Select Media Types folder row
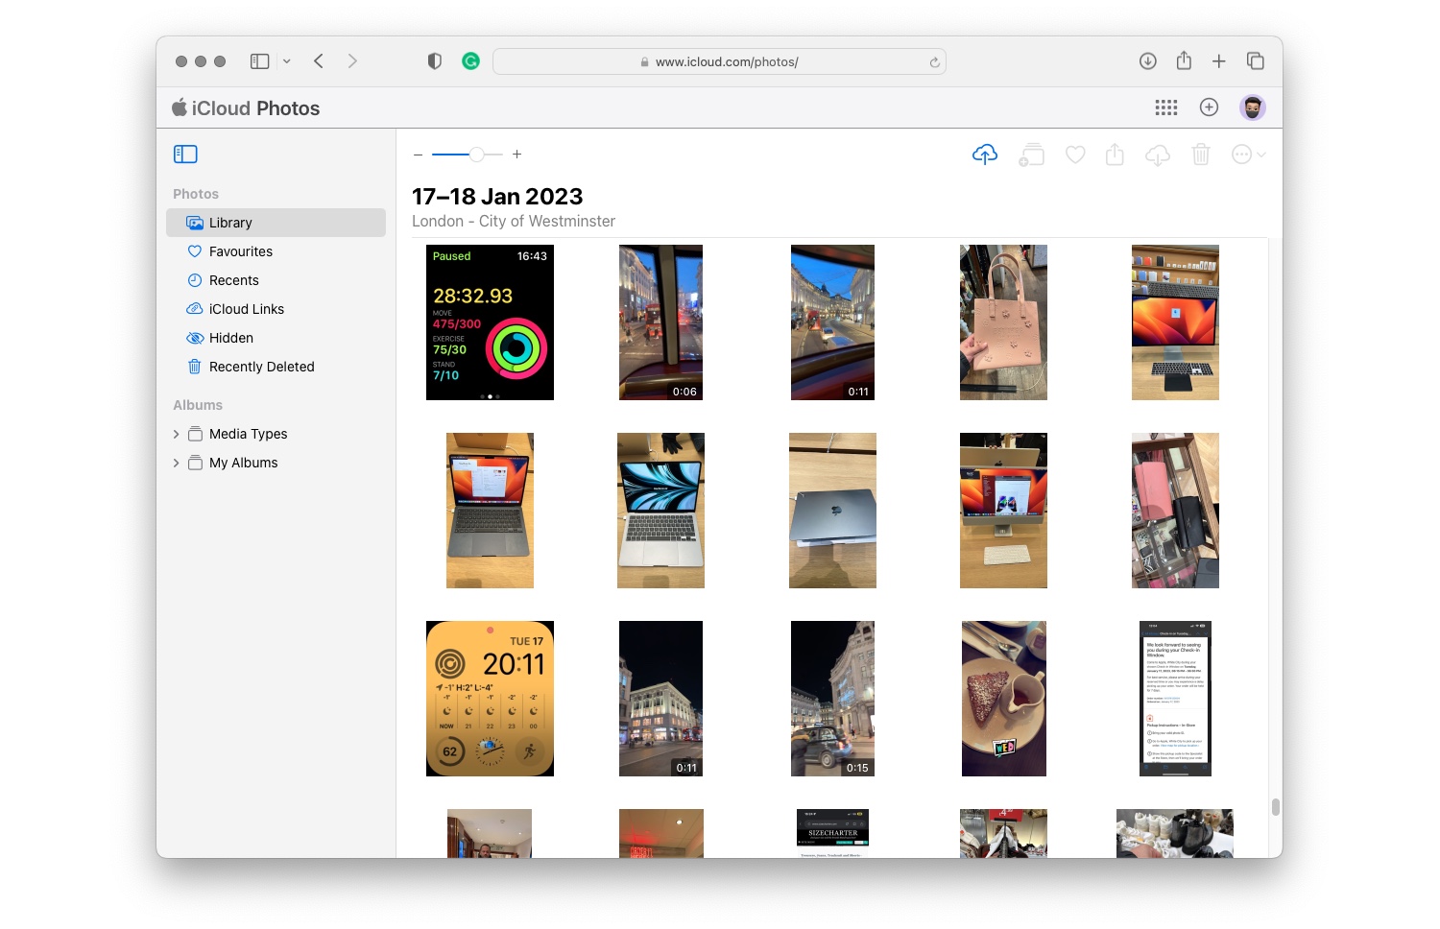The width and height of the screenshot is (1440, 929). [x=276, y=434]
